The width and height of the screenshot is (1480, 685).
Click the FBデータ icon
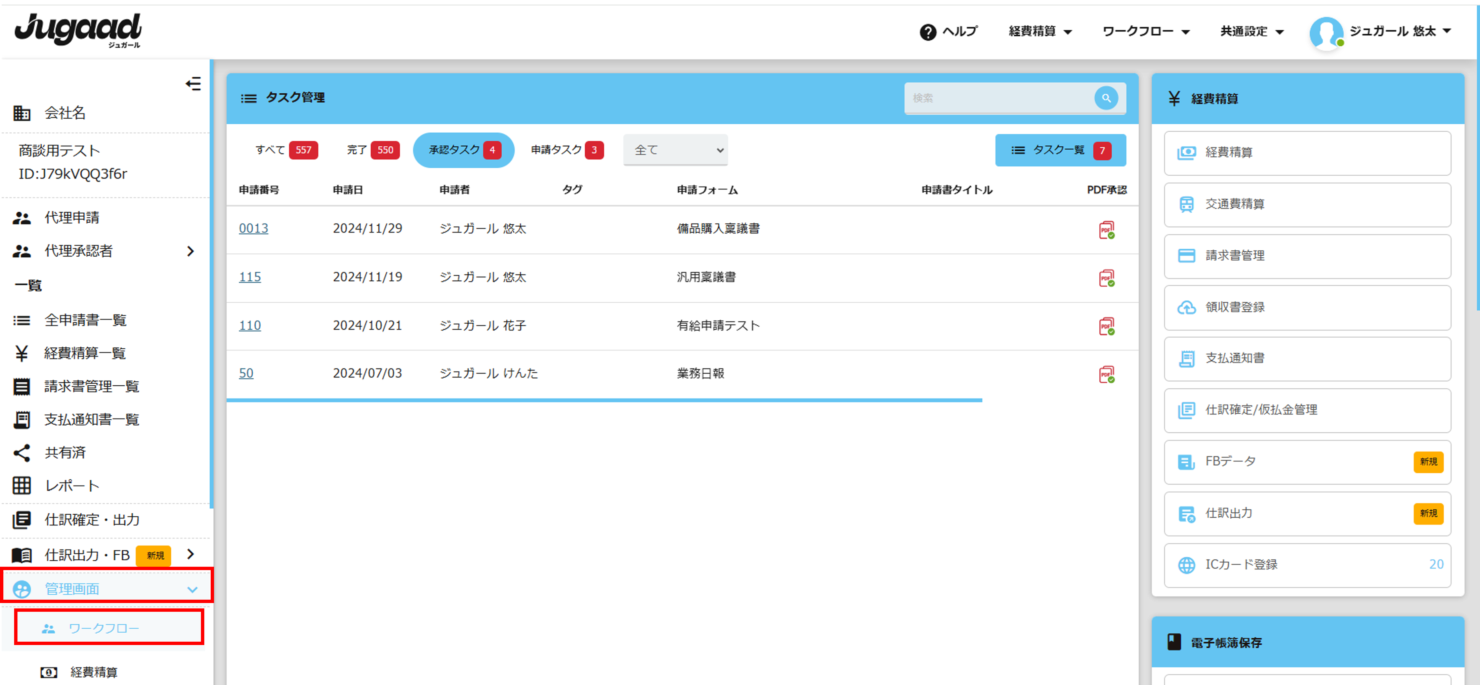pyautogui.click(x=1186, y=462)
